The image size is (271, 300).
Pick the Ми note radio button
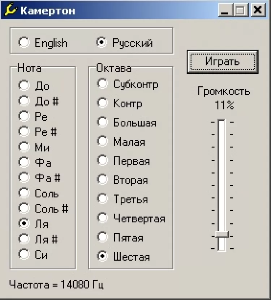pos(24,147)
